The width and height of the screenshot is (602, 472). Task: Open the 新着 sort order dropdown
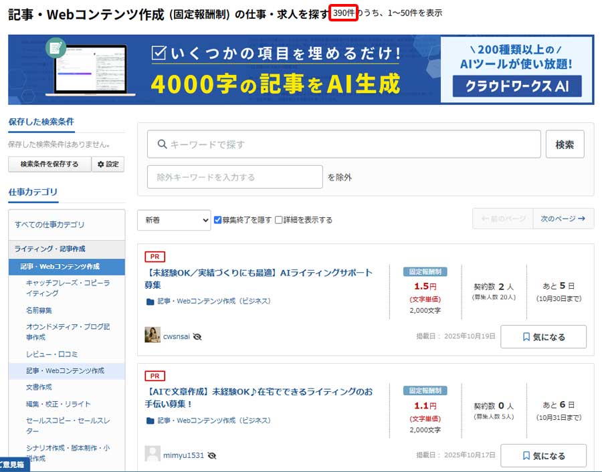click(x=174, y=219)
